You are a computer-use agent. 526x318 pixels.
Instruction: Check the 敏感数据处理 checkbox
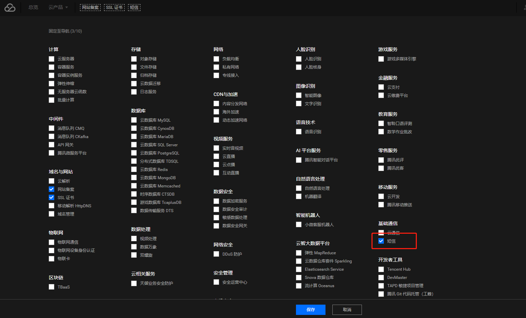click(216, 218)
